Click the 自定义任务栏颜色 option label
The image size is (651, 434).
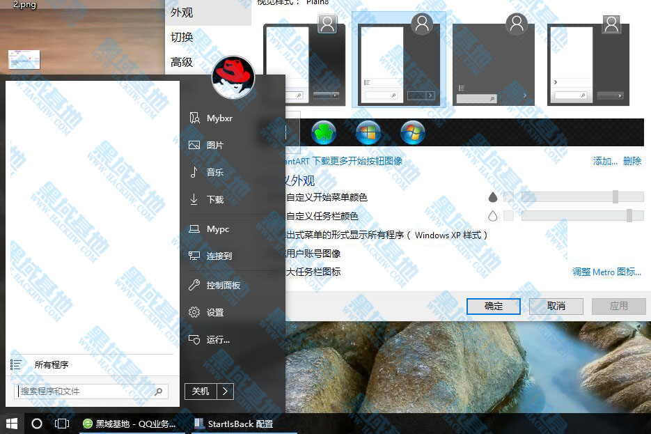322,216
